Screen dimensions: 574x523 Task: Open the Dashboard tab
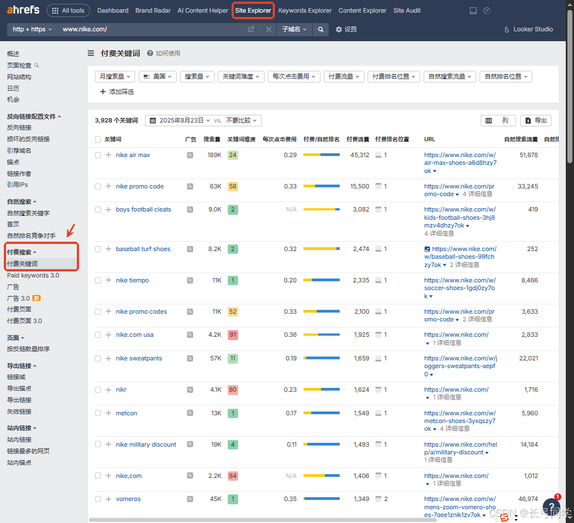[112, 10]
